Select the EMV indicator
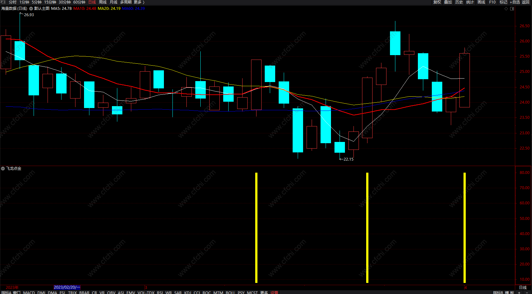The width and height of the screenshot is (532, 294). pos(131,292)
